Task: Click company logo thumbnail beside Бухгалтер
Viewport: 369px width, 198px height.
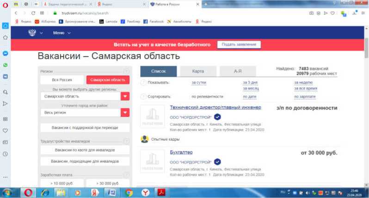Action: tap(153, 161)
